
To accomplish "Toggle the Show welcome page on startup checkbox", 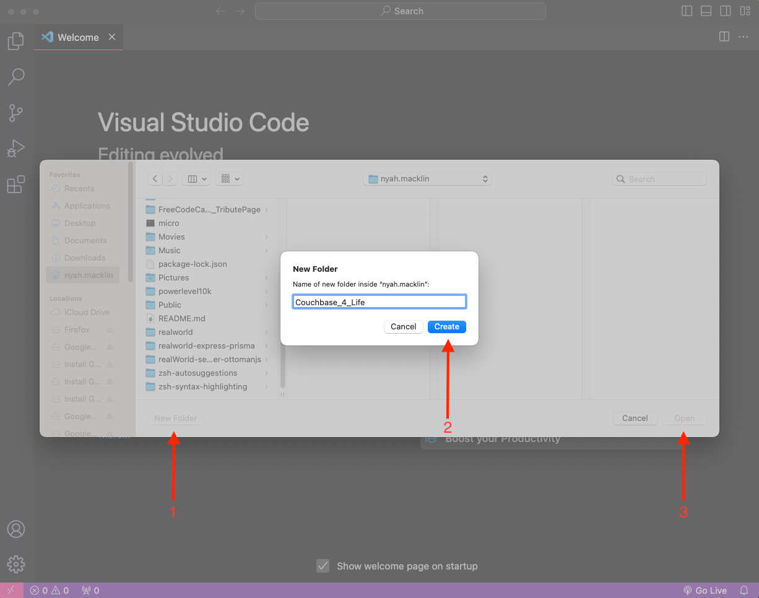I will pyautogui.click(x=323, y=565).
